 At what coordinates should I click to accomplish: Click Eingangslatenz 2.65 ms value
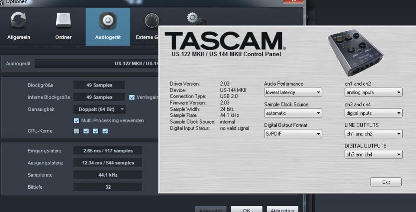tap(108, 151)
